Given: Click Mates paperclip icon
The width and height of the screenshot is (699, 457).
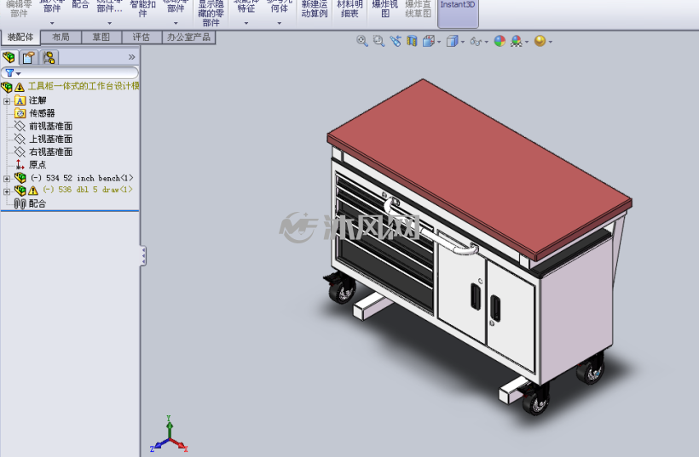Looking at the screenshot, I should (x=20, y=203).
